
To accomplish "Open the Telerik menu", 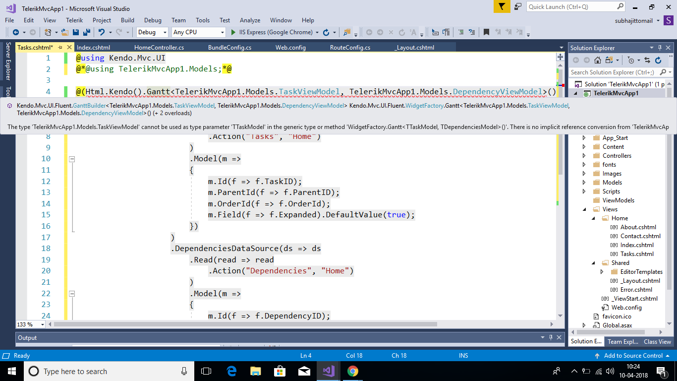I will click(x=74, y=20).
